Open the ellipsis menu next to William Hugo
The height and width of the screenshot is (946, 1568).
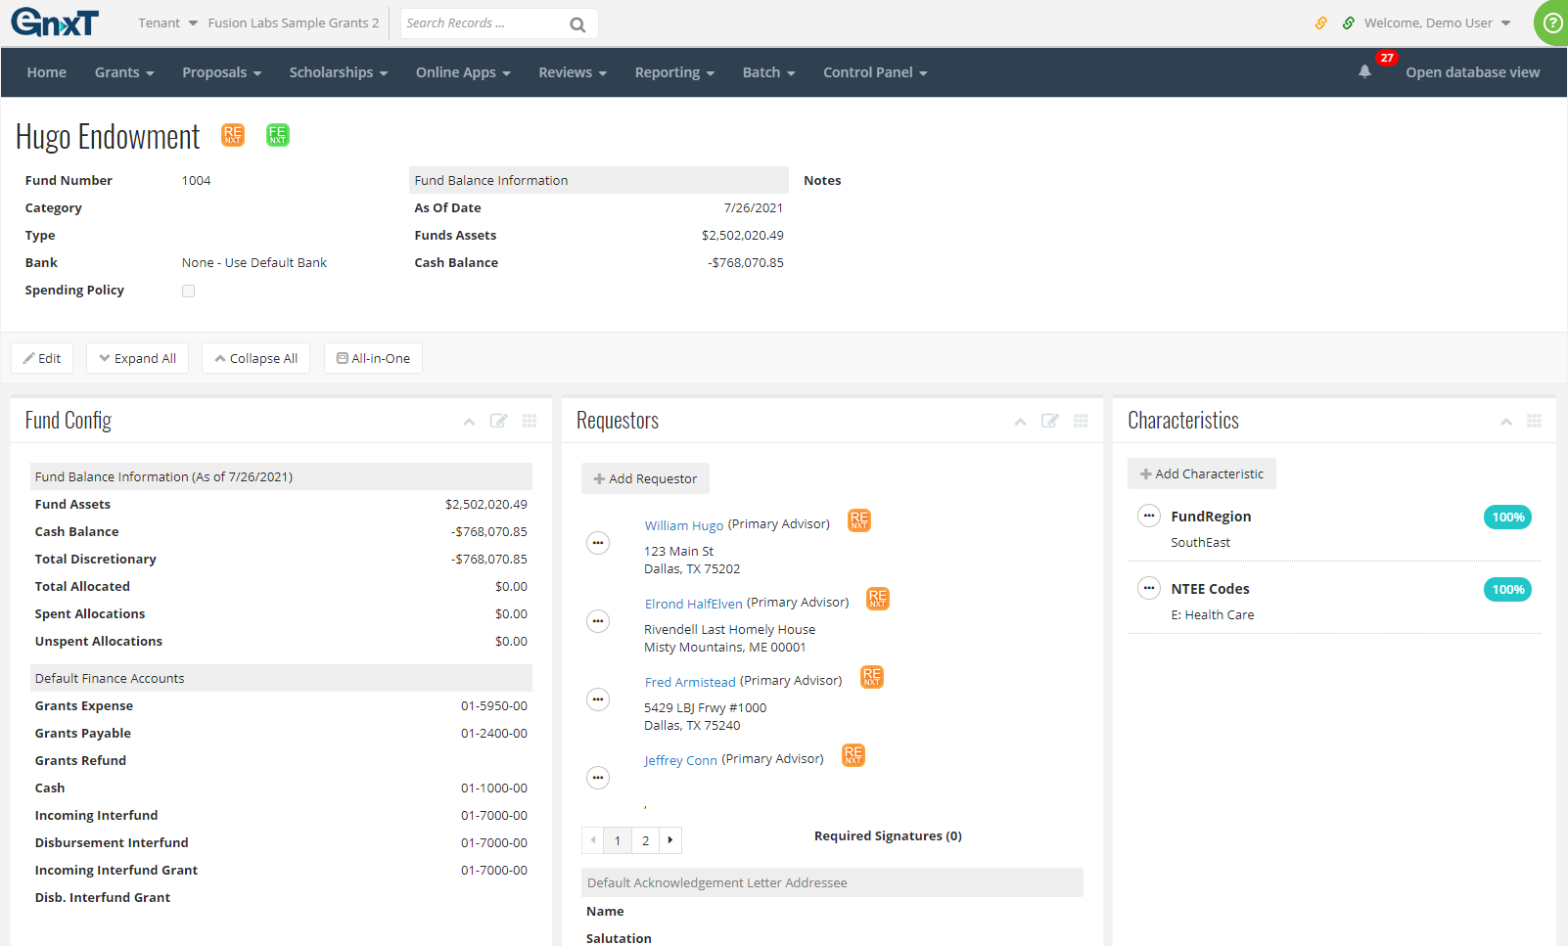[x=597, y=543]
